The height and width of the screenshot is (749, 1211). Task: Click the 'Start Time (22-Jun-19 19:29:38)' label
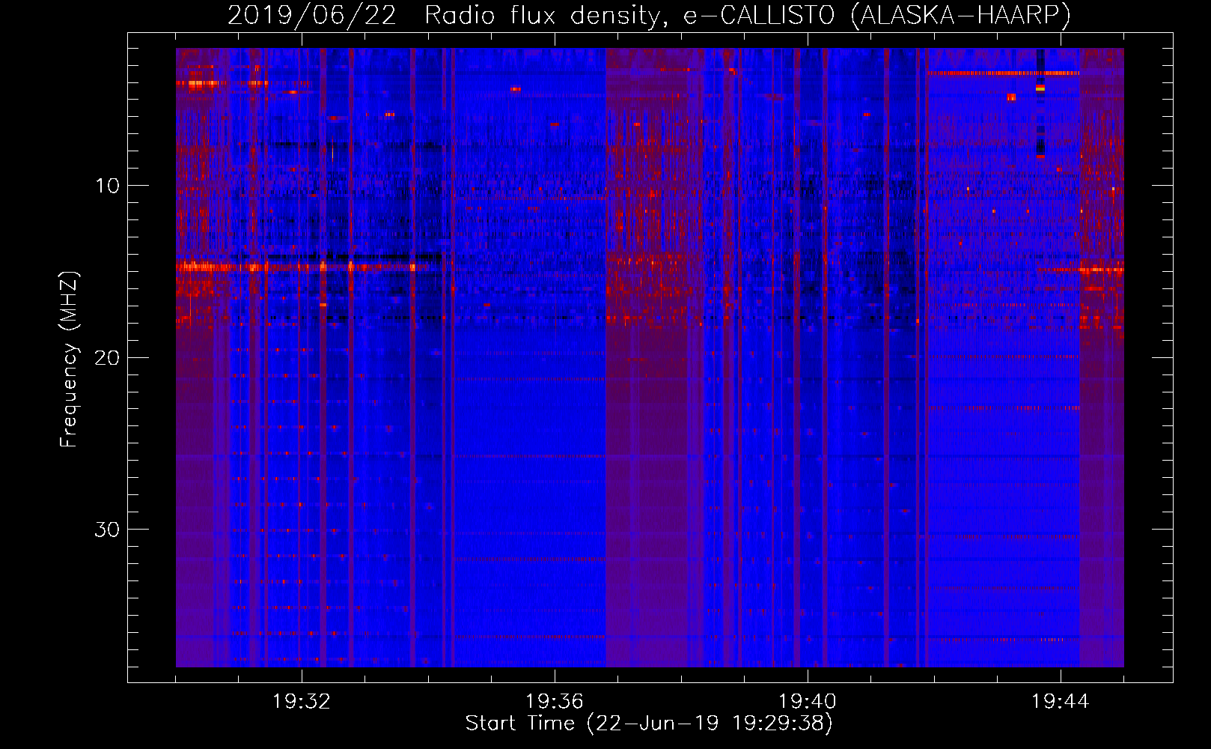[649, 724]
